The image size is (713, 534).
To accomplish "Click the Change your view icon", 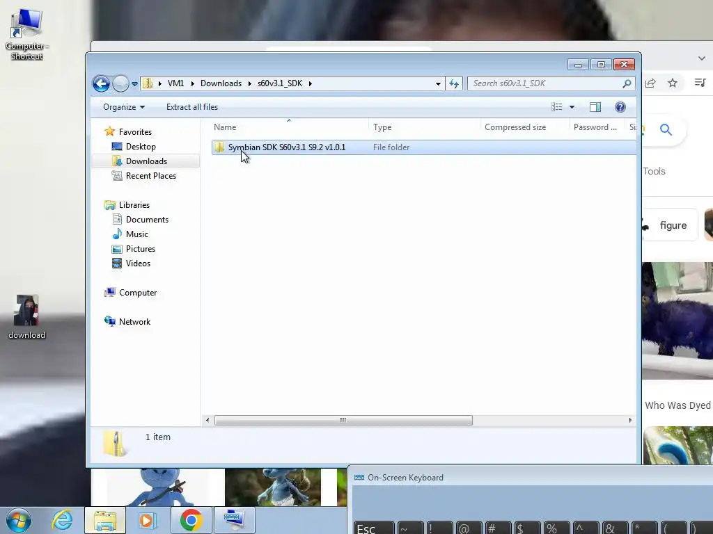I will (x=556, y=107).
